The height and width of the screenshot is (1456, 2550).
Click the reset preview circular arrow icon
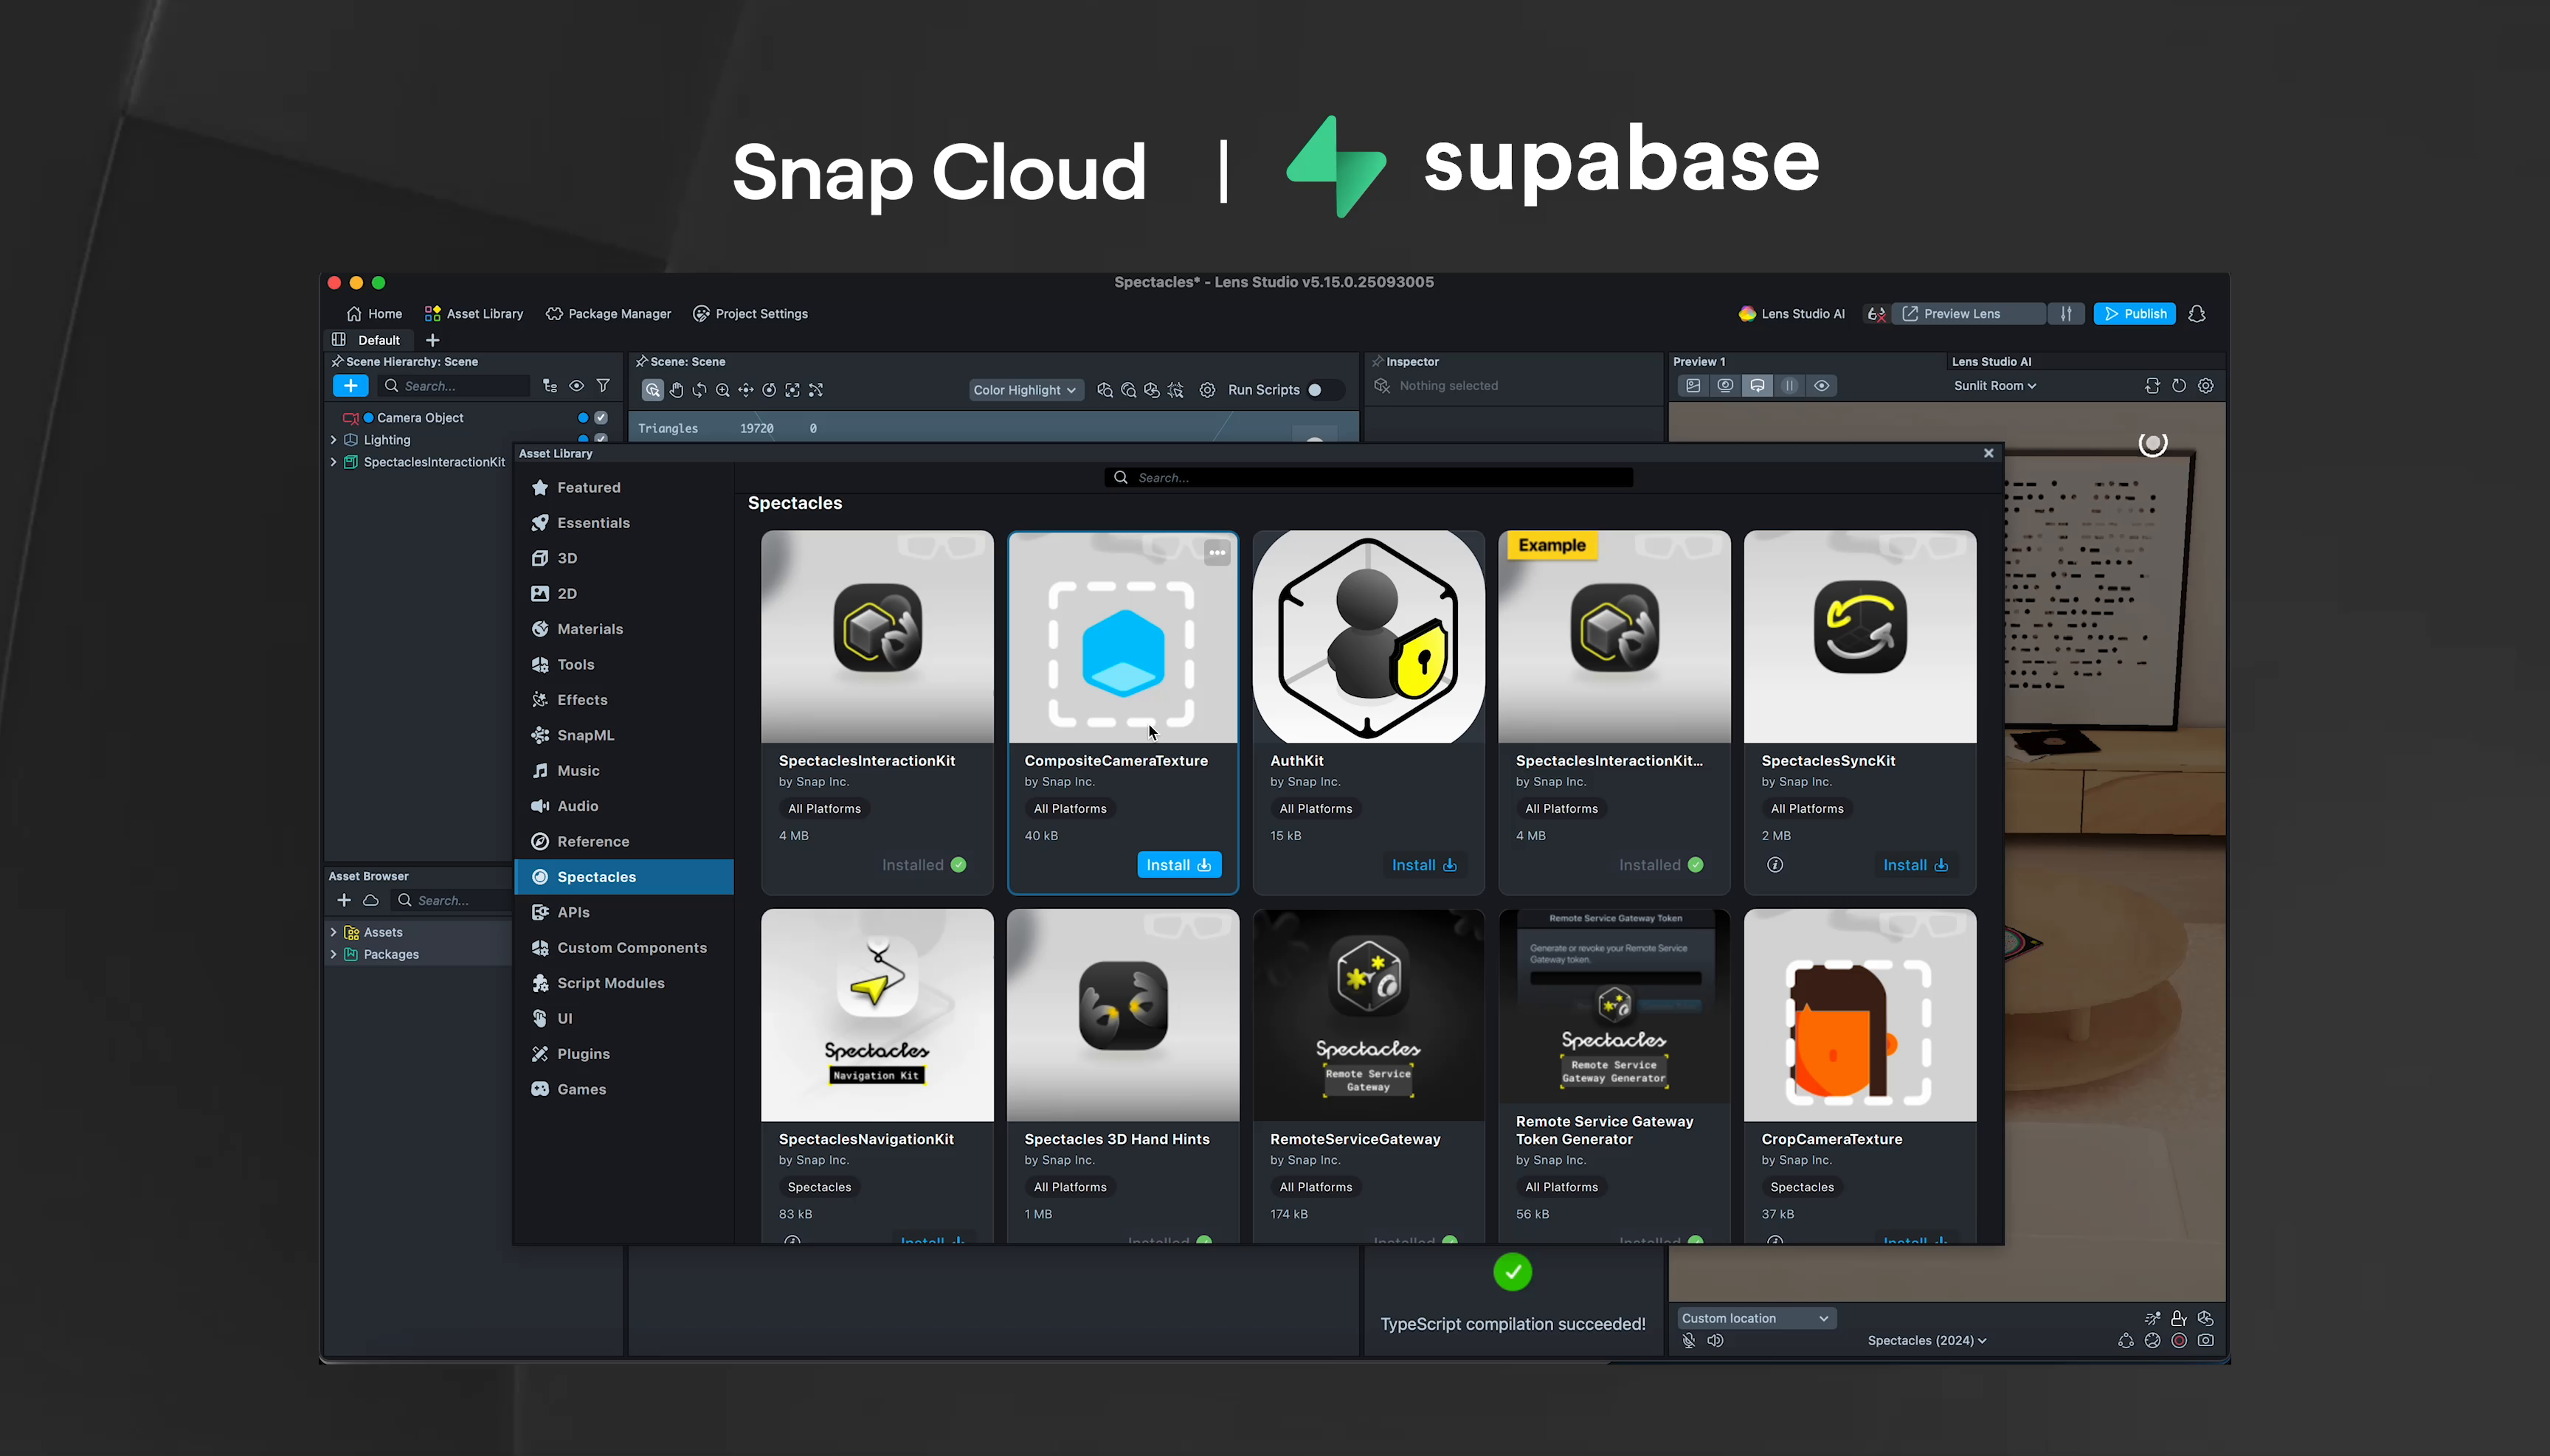[x=2179, y=386]
